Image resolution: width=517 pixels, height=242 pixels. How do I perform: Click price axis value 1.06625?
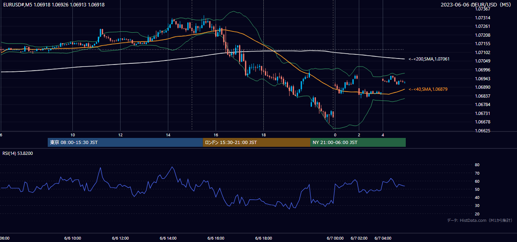click(483, 131)
